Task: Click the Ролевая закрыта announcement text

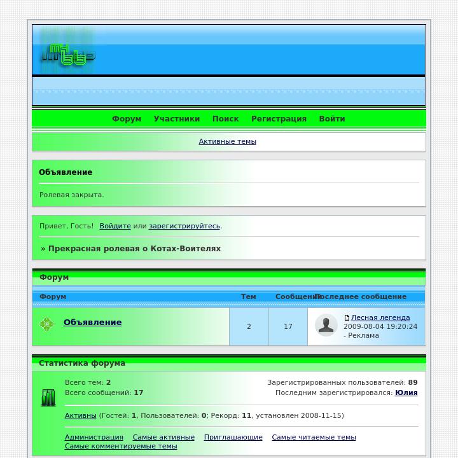Action: 71,195
